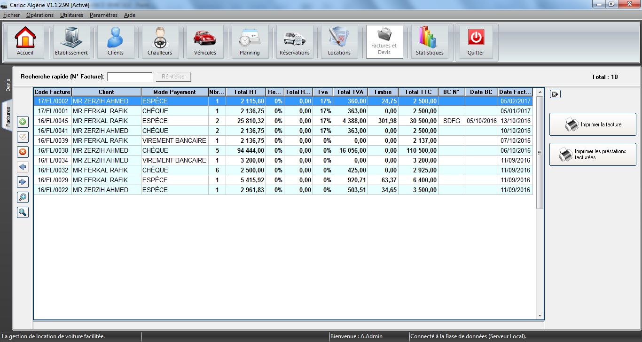Viewport: 642px width, 342px height.
Task: Switch to the Devis side tab
Action: tap(8, 85)
